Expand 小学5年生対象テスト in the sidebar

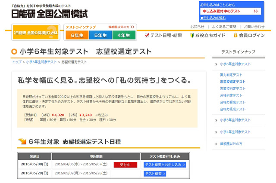tap(235, 120)
